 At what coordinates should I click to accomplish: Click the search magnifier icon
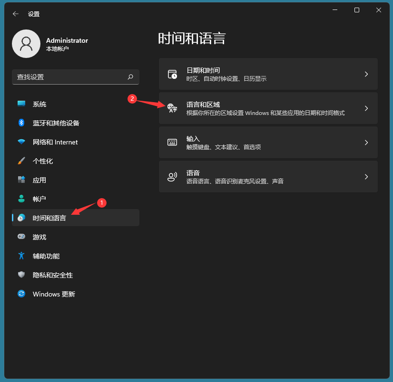click(130, 77)
